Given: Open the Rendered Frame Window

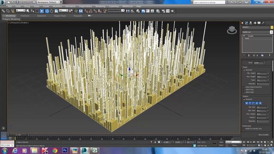Looking at the screenshot, I should [168, 11].
